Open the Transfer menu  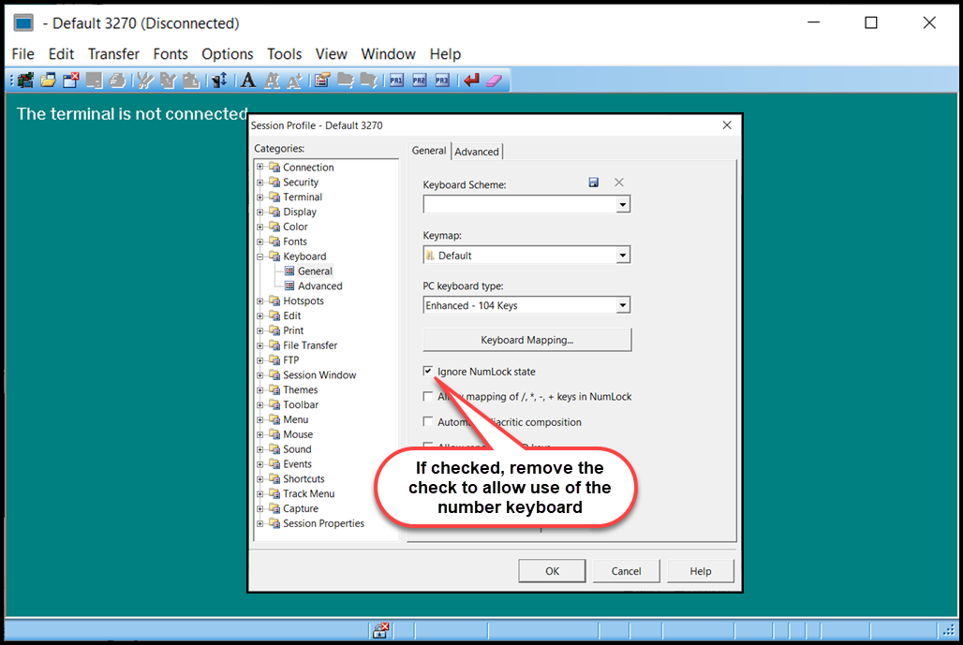tap(113, 53)
